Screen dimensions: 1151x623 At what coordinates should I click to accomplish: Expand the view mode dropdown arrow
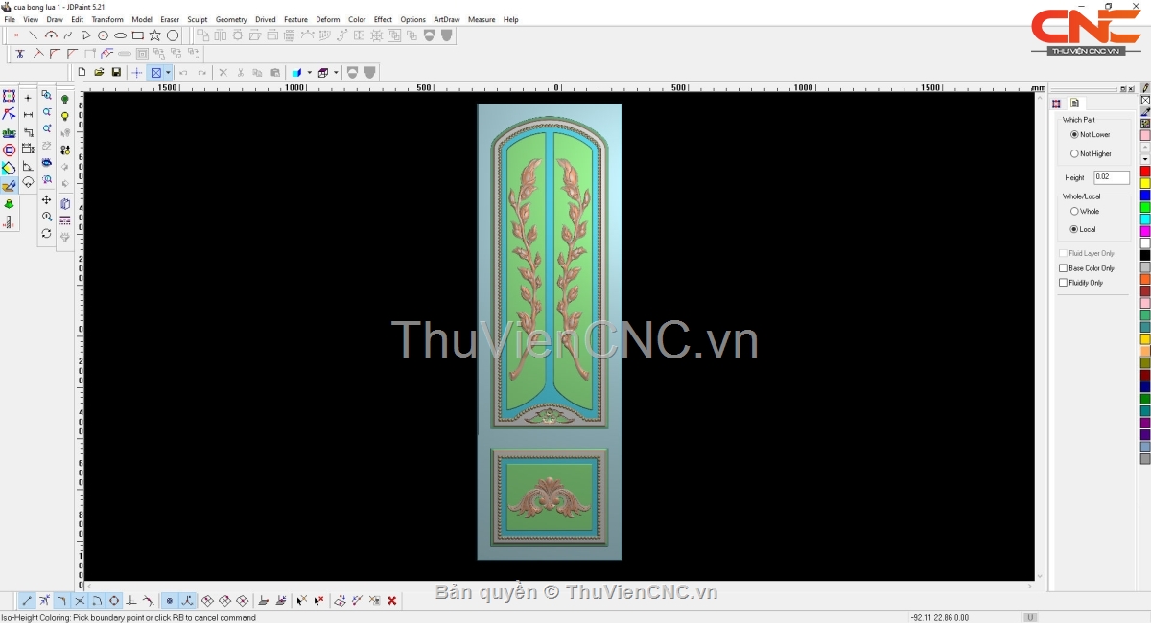pos(168,72)
